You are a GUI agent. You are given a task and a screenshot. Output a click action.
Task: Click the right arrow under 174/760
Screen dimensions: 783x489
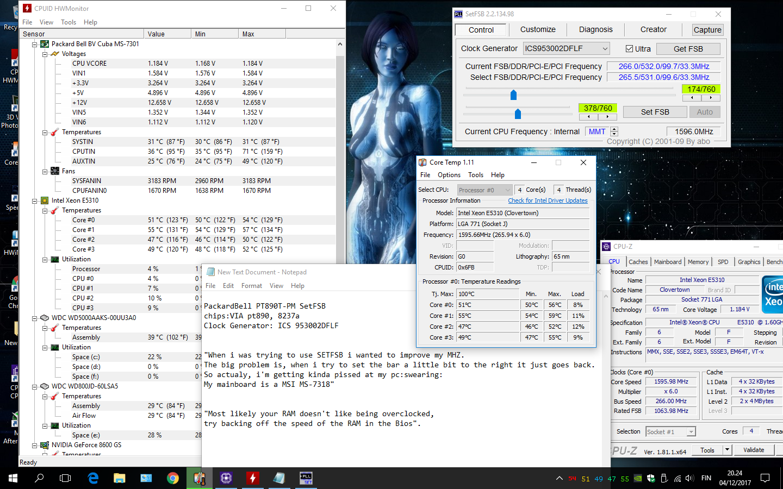711,98
